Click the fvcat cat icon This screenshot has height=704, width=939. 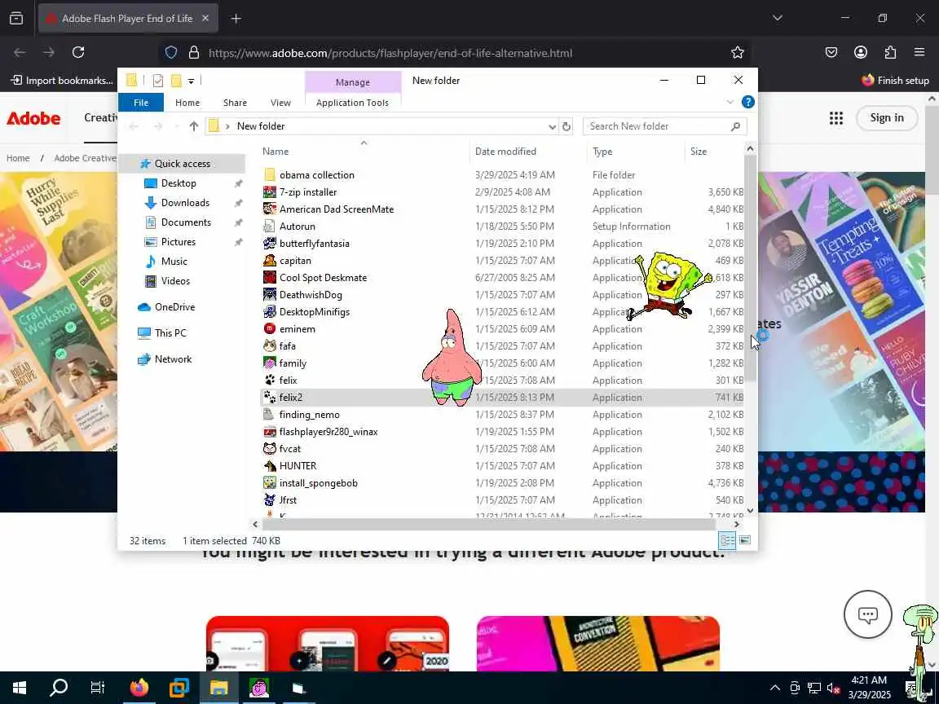[x=270, y=449]
